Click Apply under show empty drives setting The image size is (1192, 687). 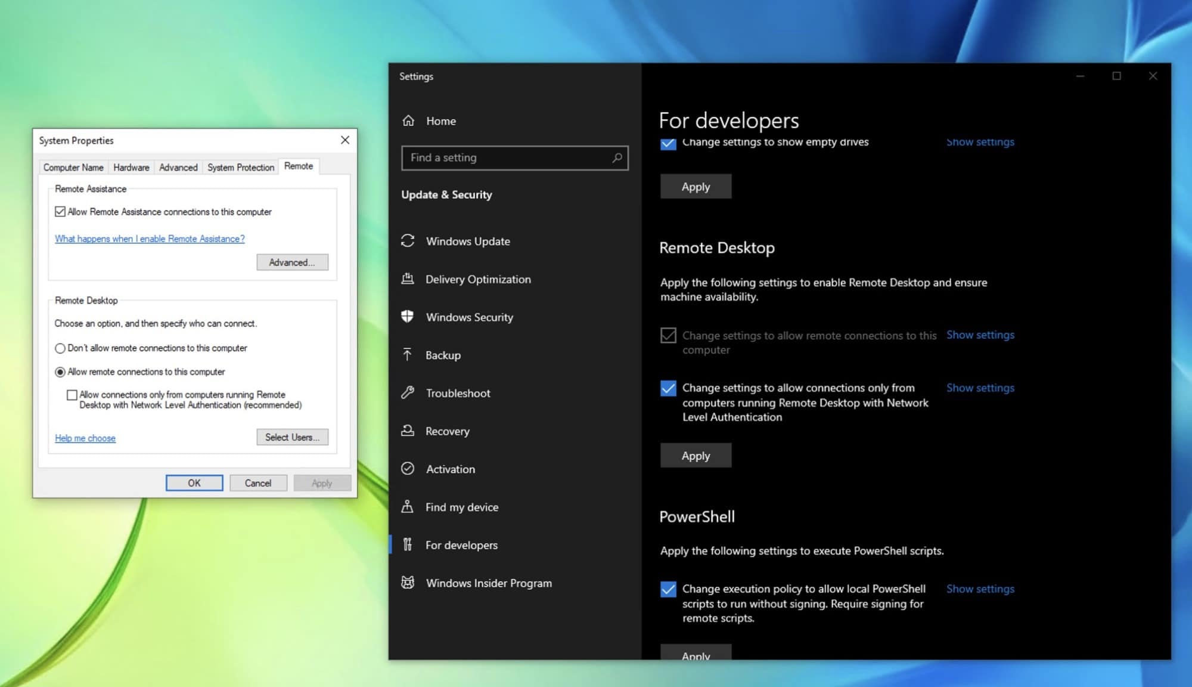[x=696, y=187]
